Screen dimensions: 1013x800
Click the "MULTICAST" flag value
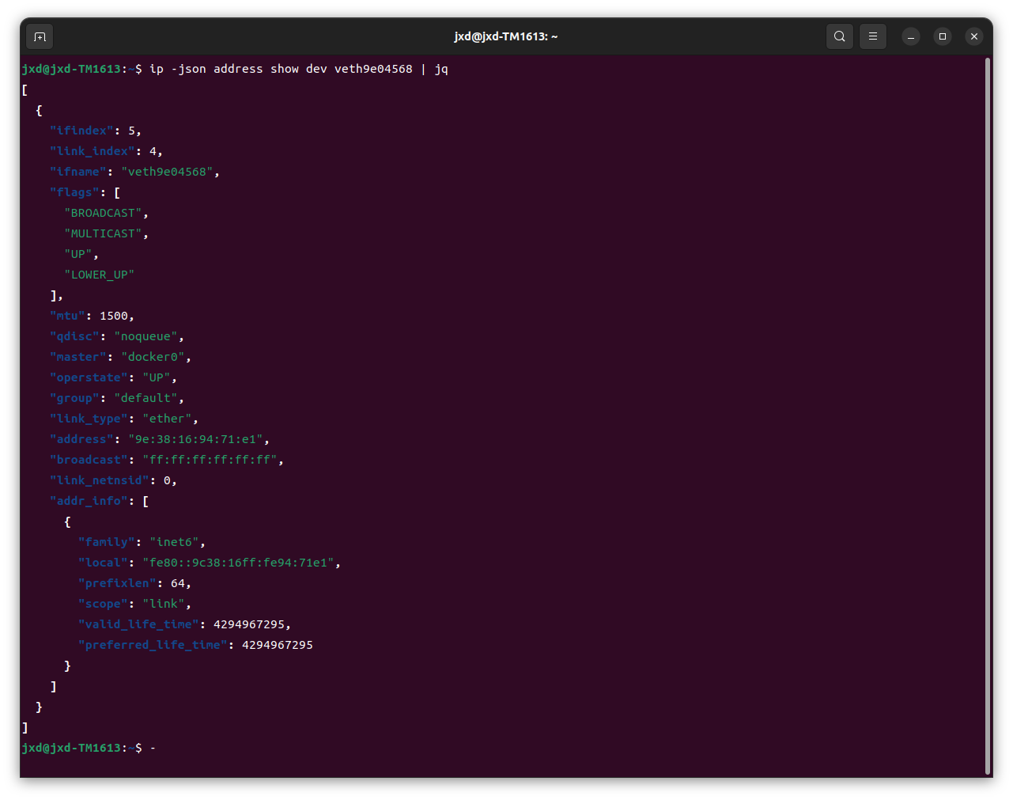(x=103, y=233)
